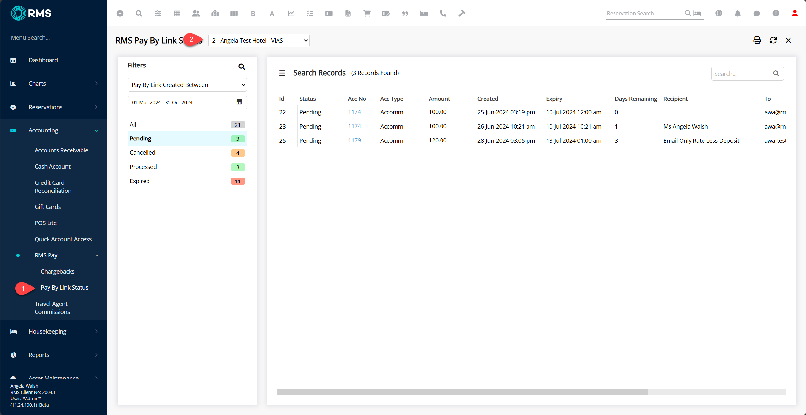
Task: Open Quick Account Access
Action: coord(63,239)
